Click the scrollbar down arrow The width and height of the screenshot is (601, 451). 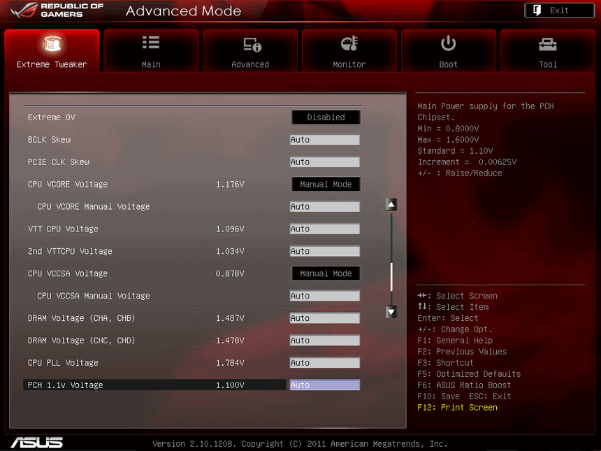click(x=391, y=312)
